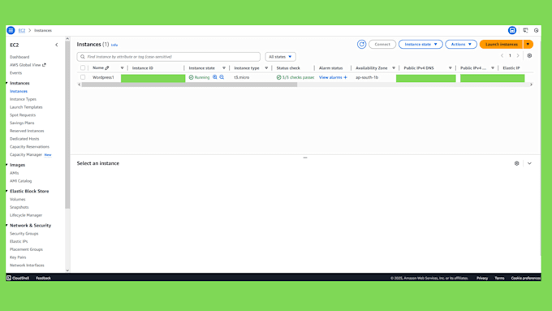This screenshot has width=552, height=311.
Task: Click the View alarms link
Action: click(x=330, y=77)
